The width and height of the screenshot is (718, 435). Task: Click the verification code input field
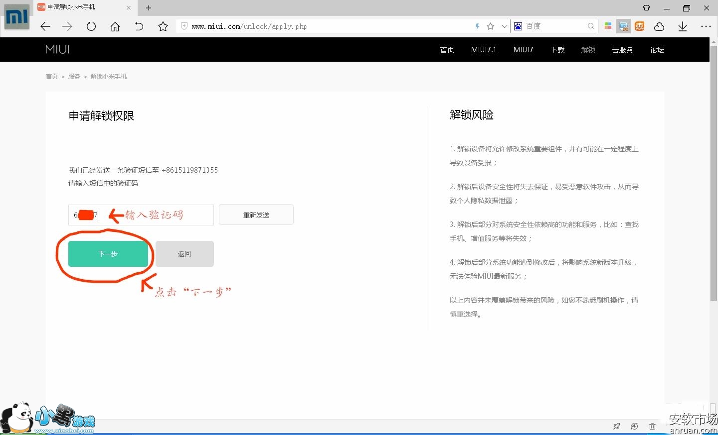(150, 215)
